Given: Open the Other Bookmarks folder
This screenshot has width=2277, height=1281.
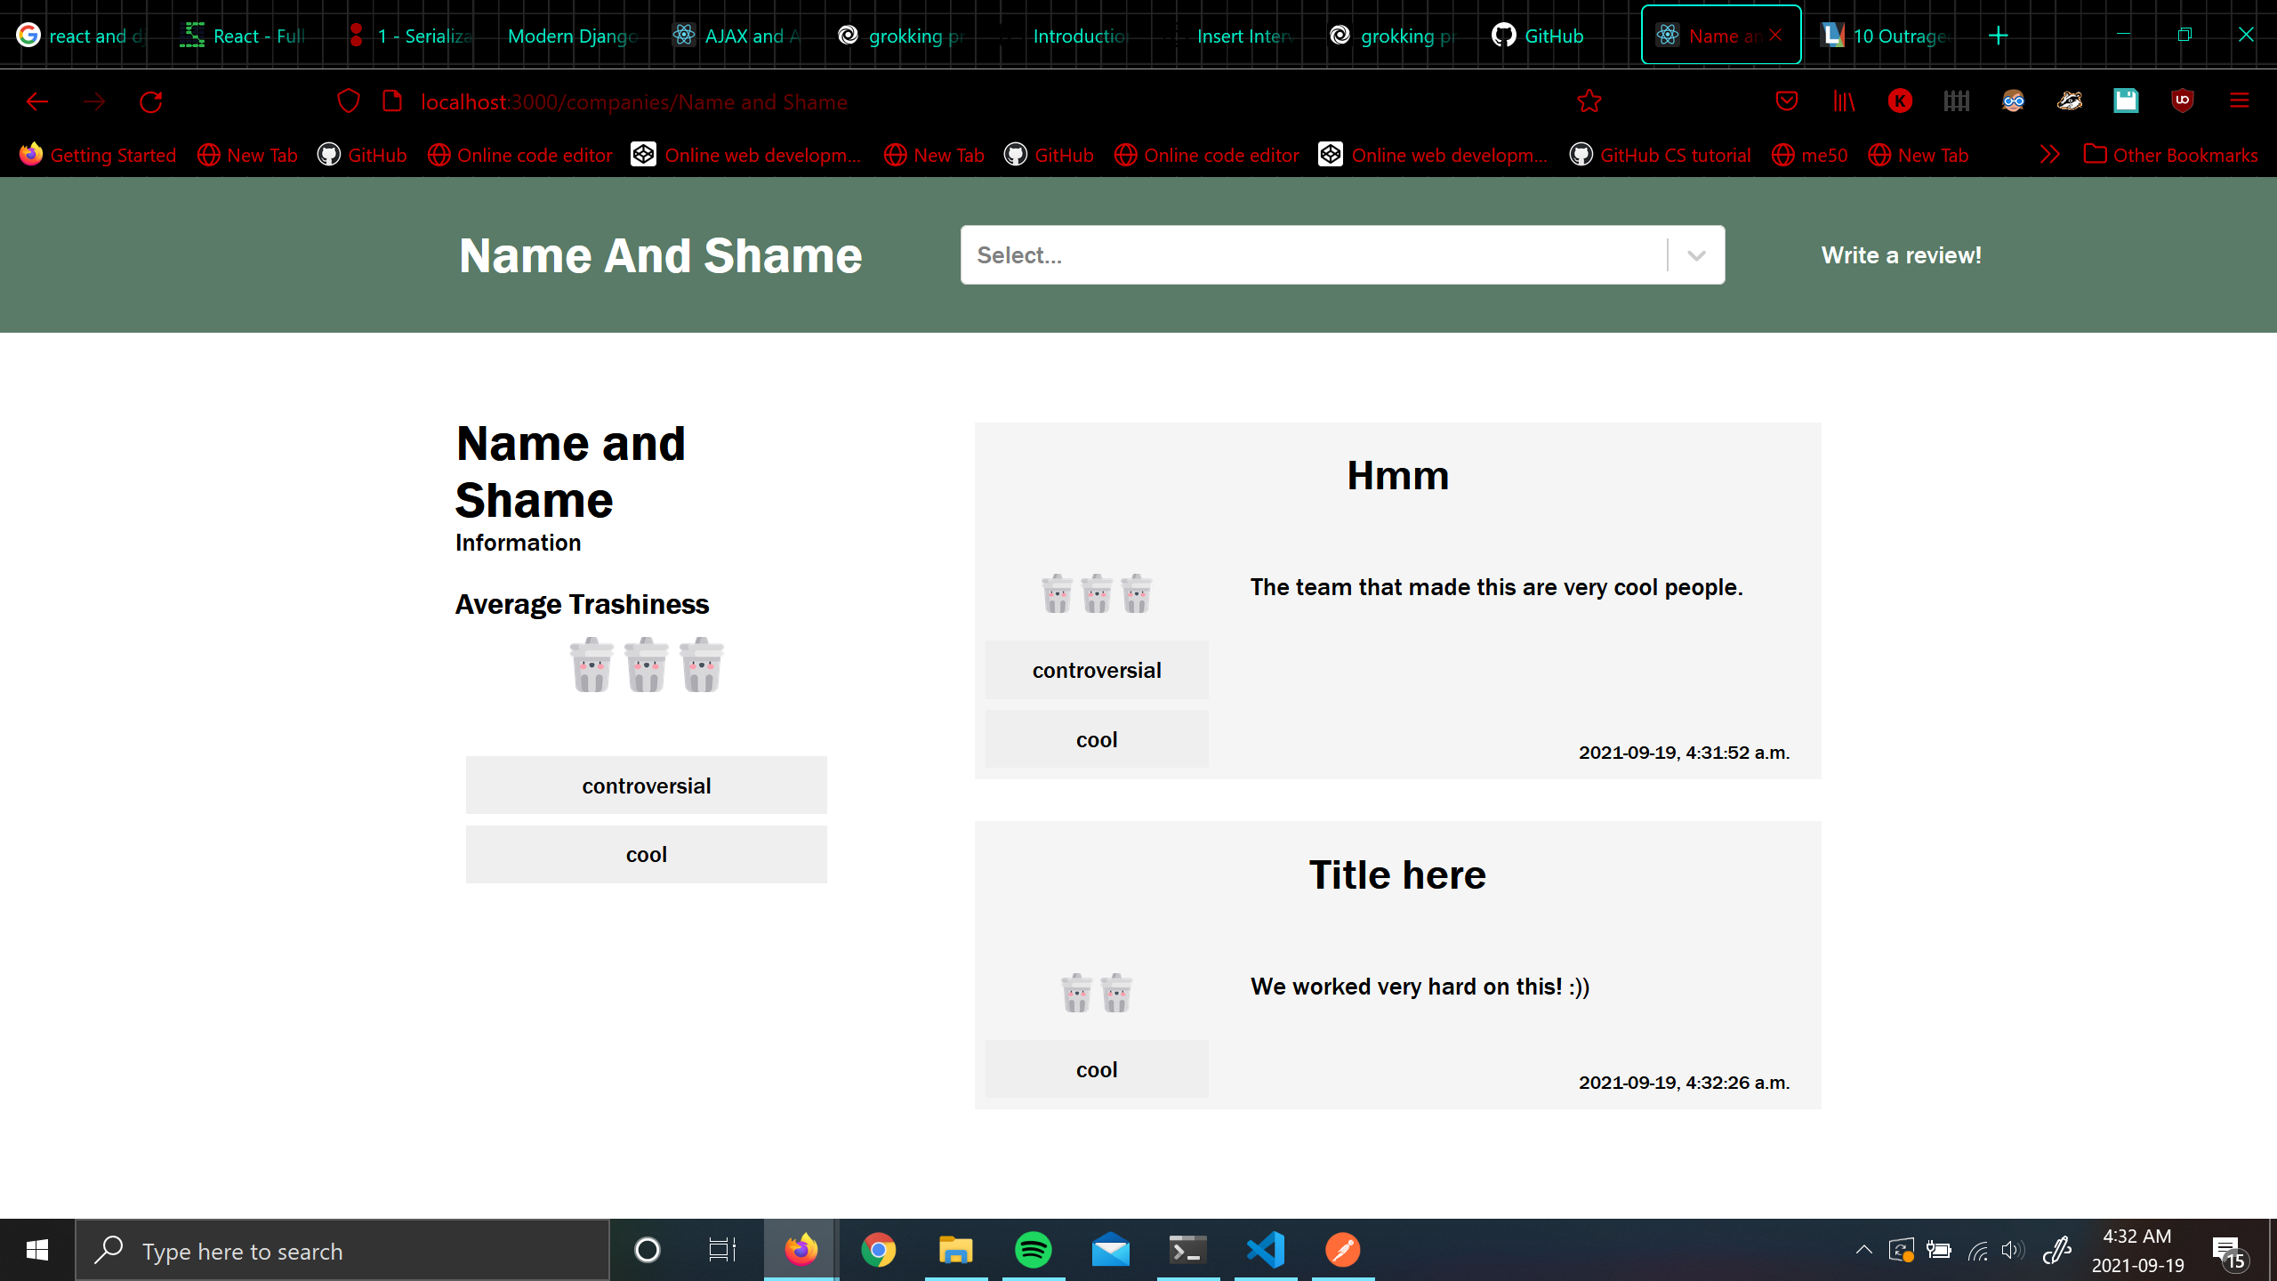Looking at the screenshot, I should point(2170,155).
